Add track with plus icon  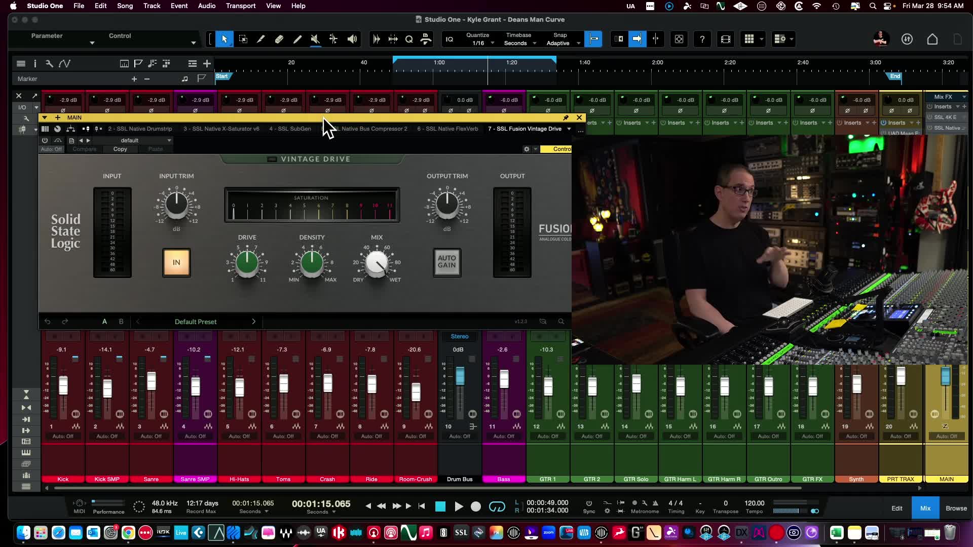pyautogui.click(x=207, y=63)
